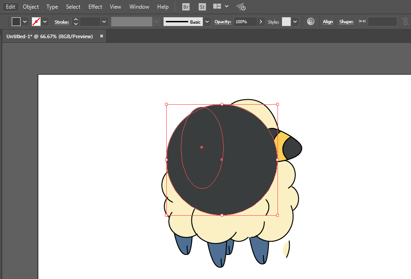
Task: Open the View menu
Action: tap(115, 7)
